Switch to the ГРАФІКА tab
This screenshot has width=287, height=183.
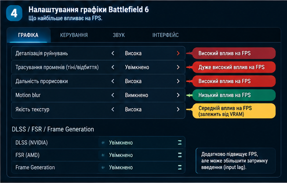(x=28, y=35)
